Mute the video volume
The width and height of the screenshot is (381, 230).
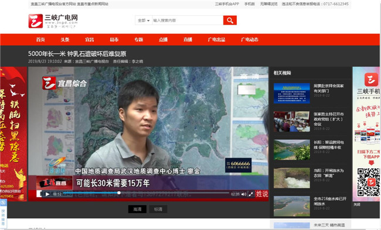244,194
